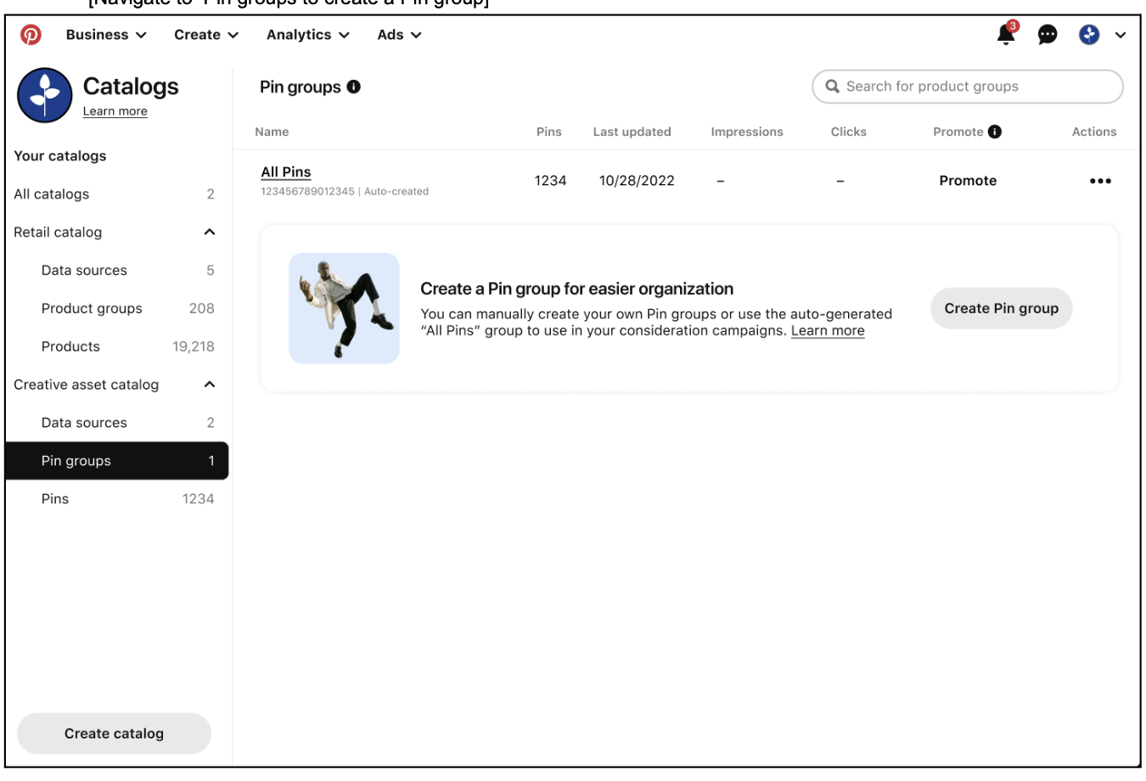Click the profile avatar in top bar

(1089, 35)
